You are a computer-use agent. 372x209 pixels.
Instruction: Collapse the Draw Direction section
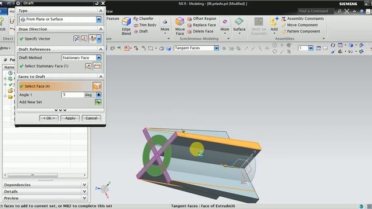[x=101, y=29]
